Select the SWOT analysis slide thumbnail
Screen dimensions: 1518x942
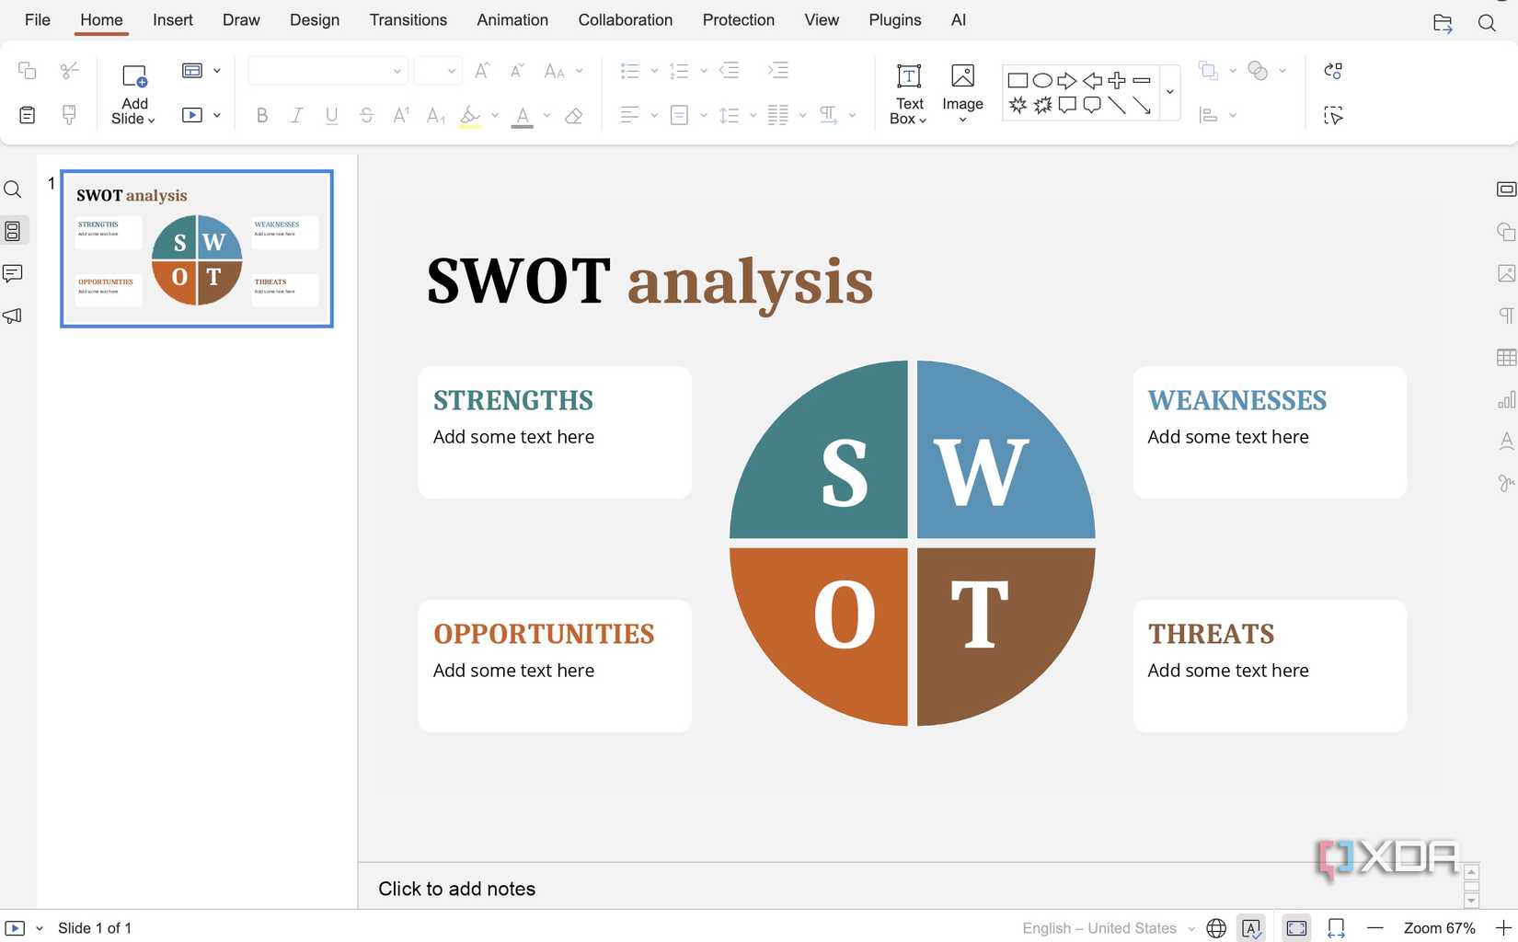[x=197, y=248]
